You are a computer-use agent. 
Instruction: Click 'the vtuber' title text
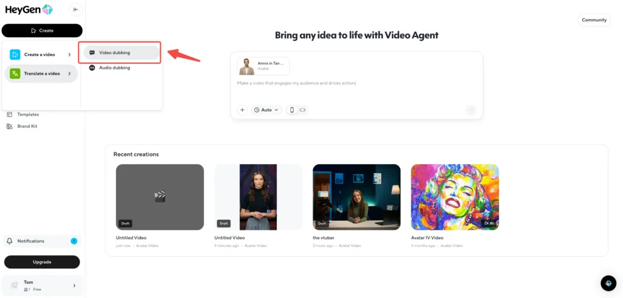pos(322,238)
